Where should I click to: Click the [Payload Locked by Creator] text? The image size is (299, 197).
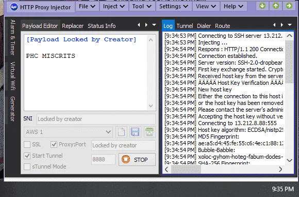tap(81, 39)
